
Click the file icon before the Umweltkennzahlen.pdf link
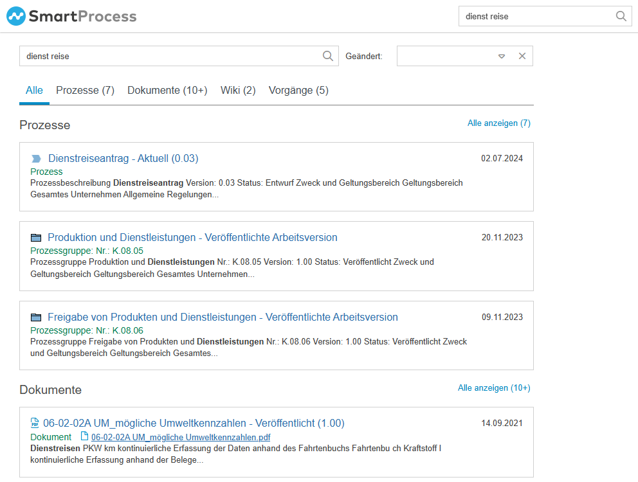coord(84,437)
